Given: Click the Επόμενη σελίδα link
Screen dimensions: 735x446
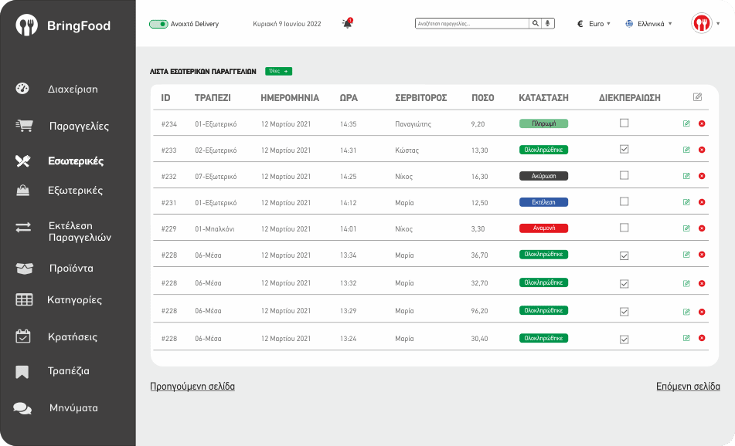Looking at the screenshot, I should pyautogui.click(x=688, y=387).
